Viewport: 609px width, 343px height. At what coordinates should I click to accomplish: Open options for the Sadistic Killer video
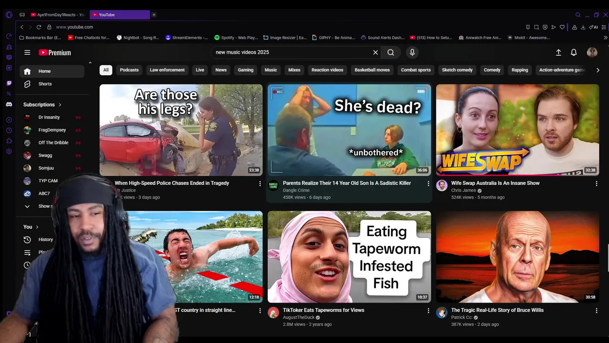428,183
